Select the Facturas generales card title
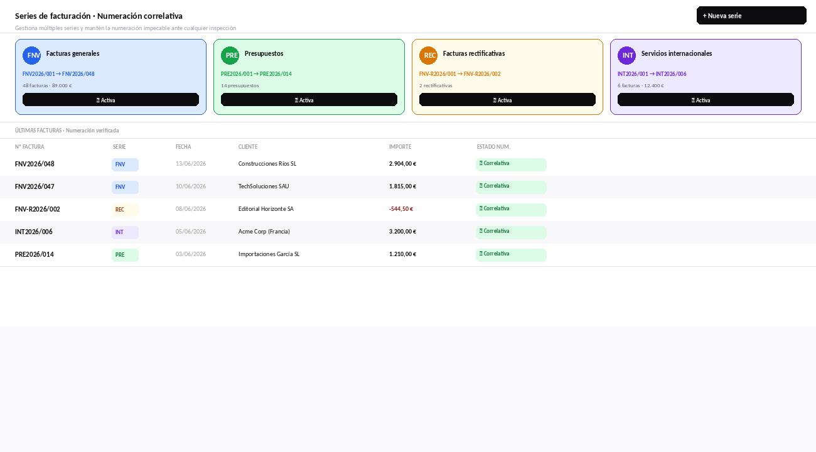Image resolution: width=816 pixels, height=452 pixels. [73, 53]
